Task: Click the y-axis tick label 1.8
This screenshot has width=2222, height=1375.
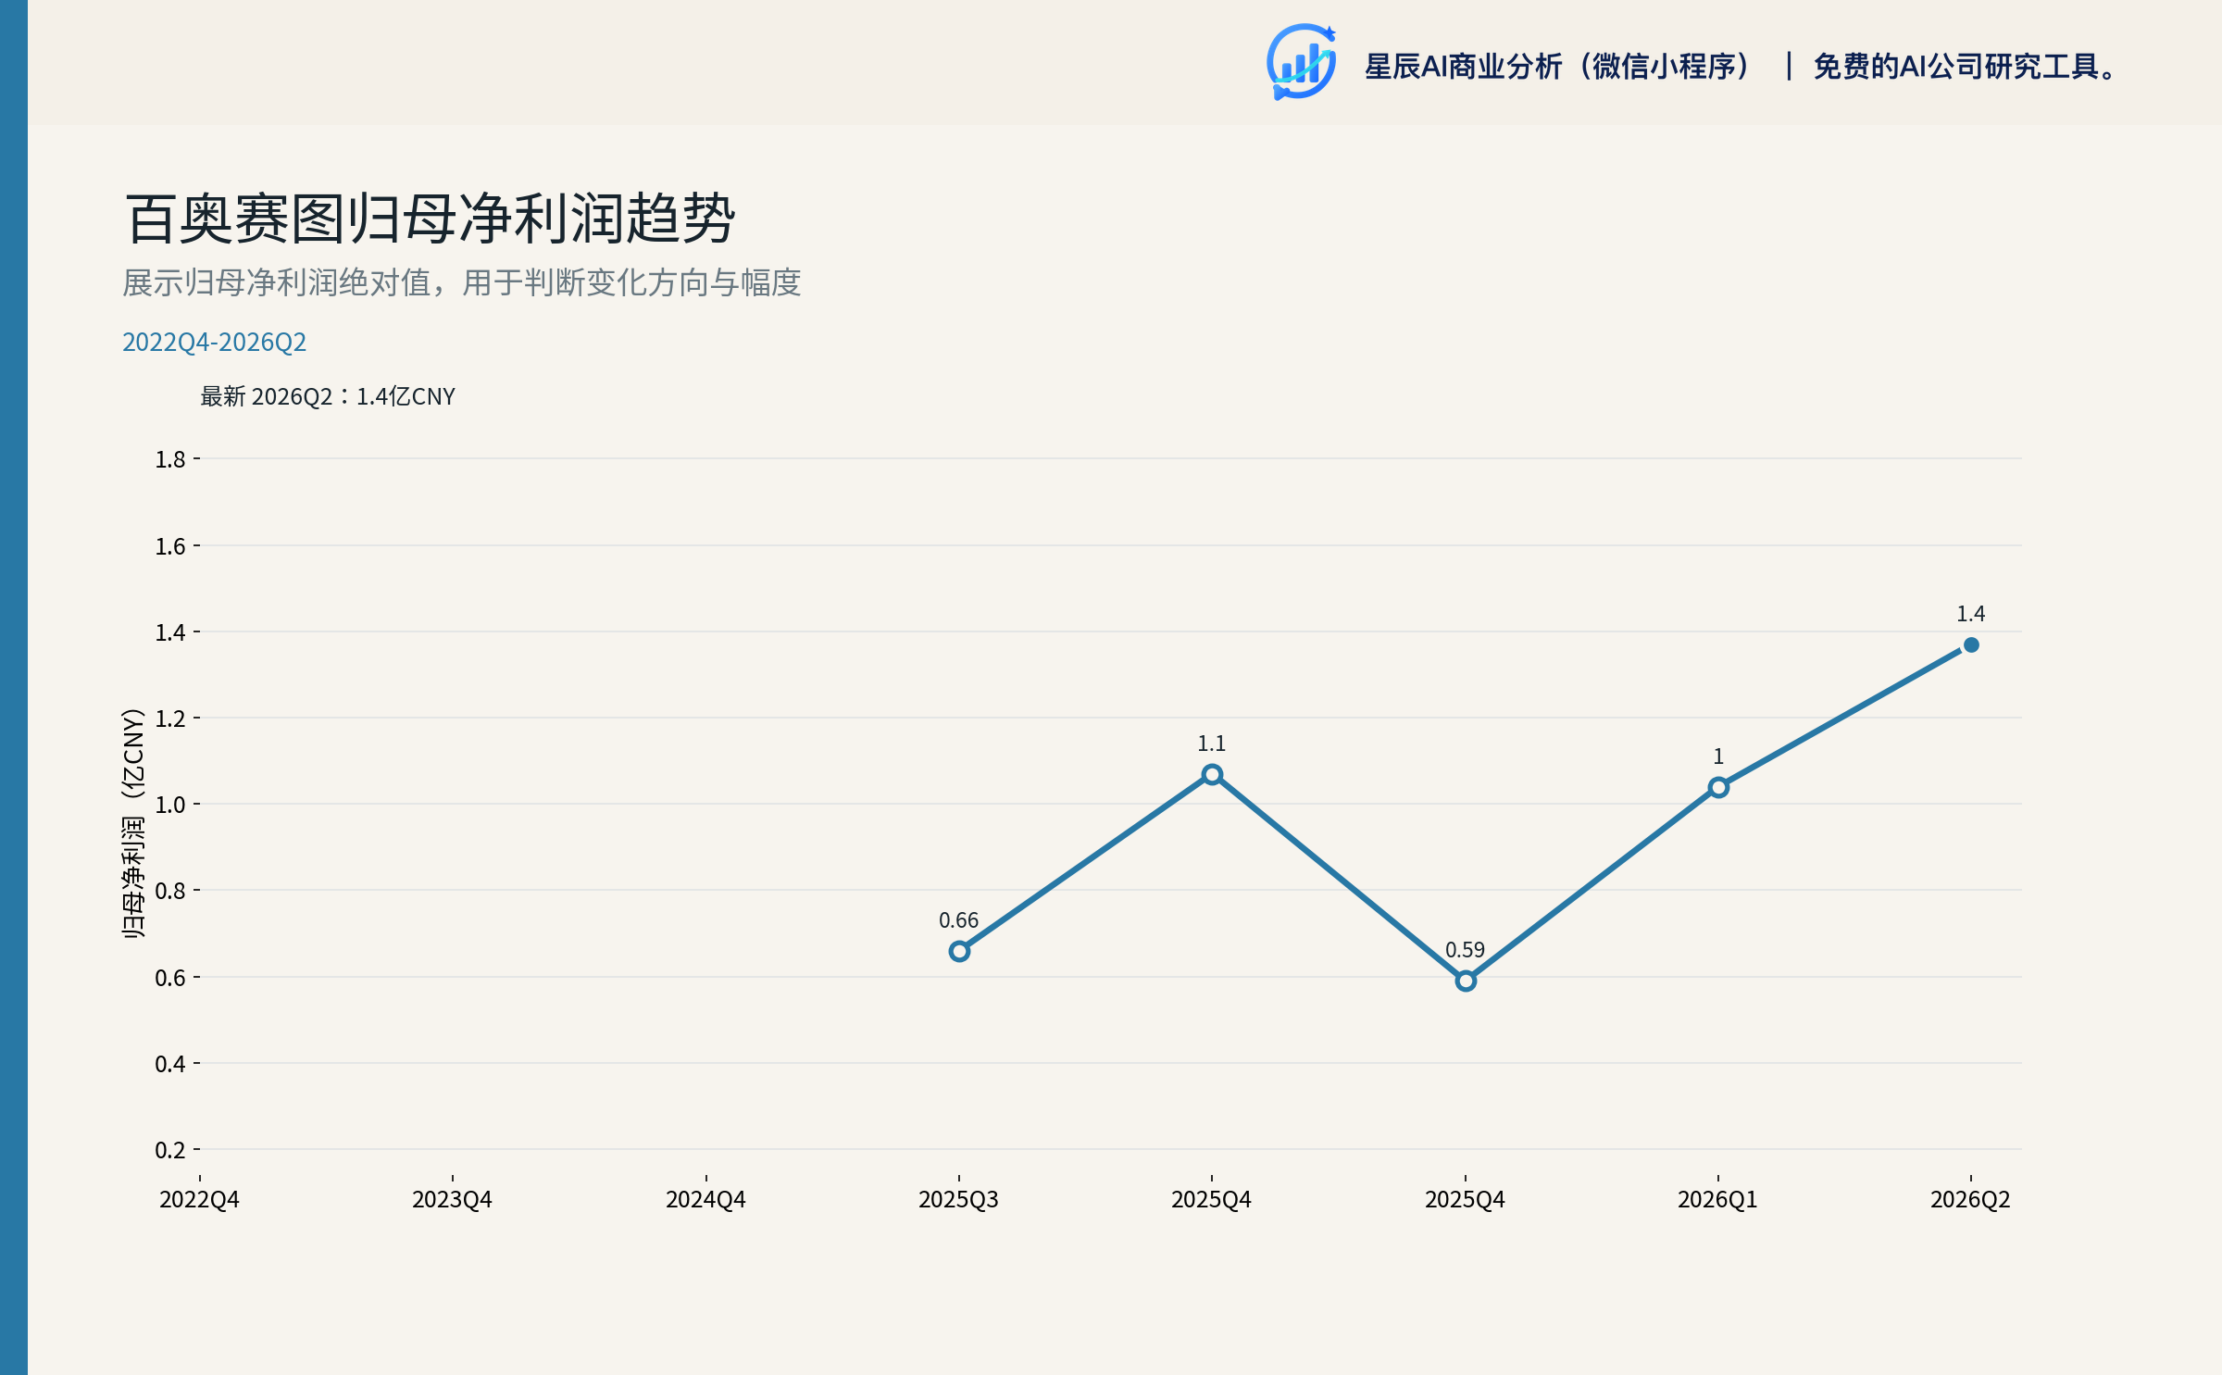Action: click(170, 459)
